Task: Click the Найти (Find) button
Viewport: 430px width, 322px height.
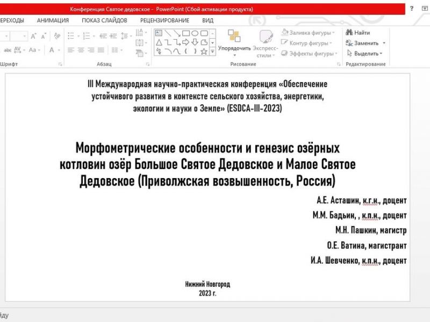Action: [x=358, y=33]
